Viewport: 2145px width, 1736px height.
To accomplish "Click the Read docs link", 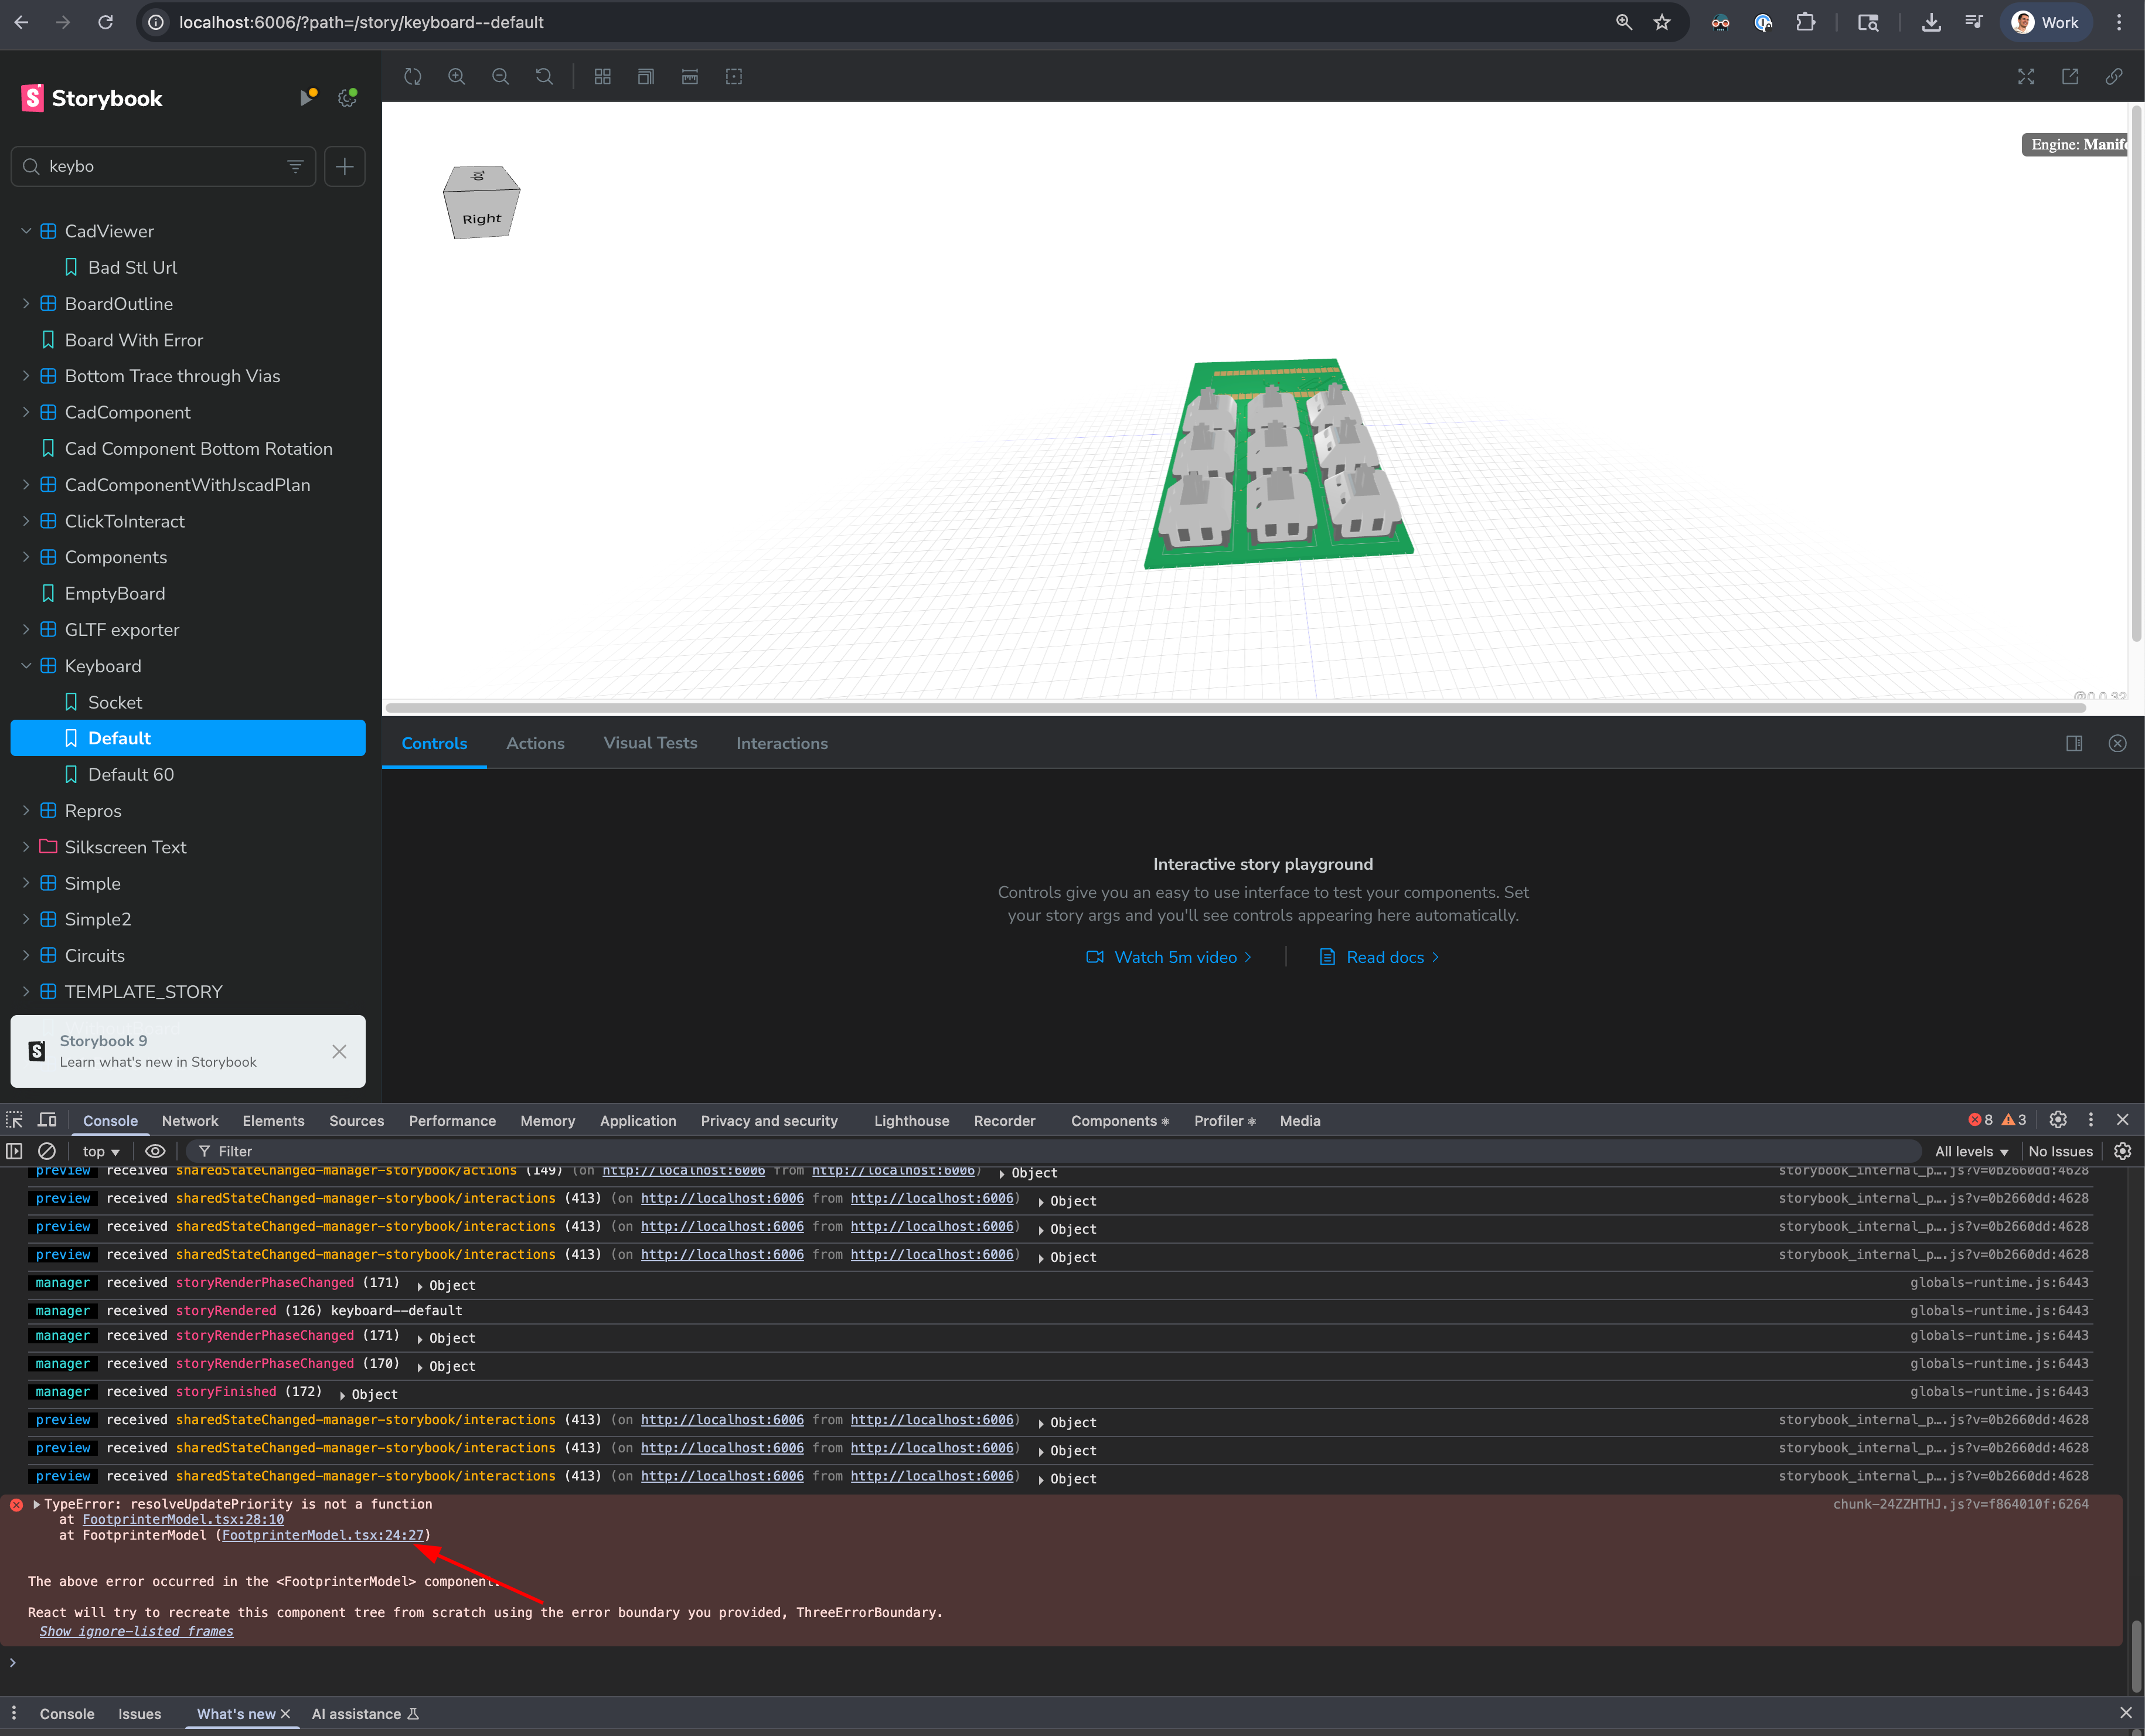I will coord(1384,957).
